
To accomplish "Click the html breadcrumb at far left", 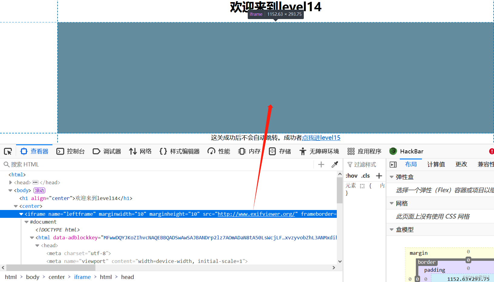I will 11,277.
